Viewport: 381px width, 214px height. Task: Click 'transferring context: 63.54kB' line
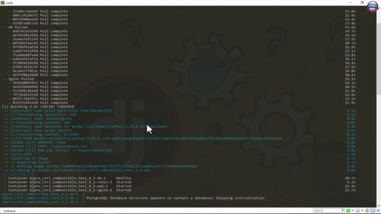(41, 134)
